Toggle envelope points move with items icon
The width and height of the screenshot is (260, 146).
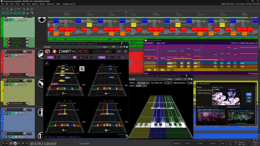click(x=15, y=13)
